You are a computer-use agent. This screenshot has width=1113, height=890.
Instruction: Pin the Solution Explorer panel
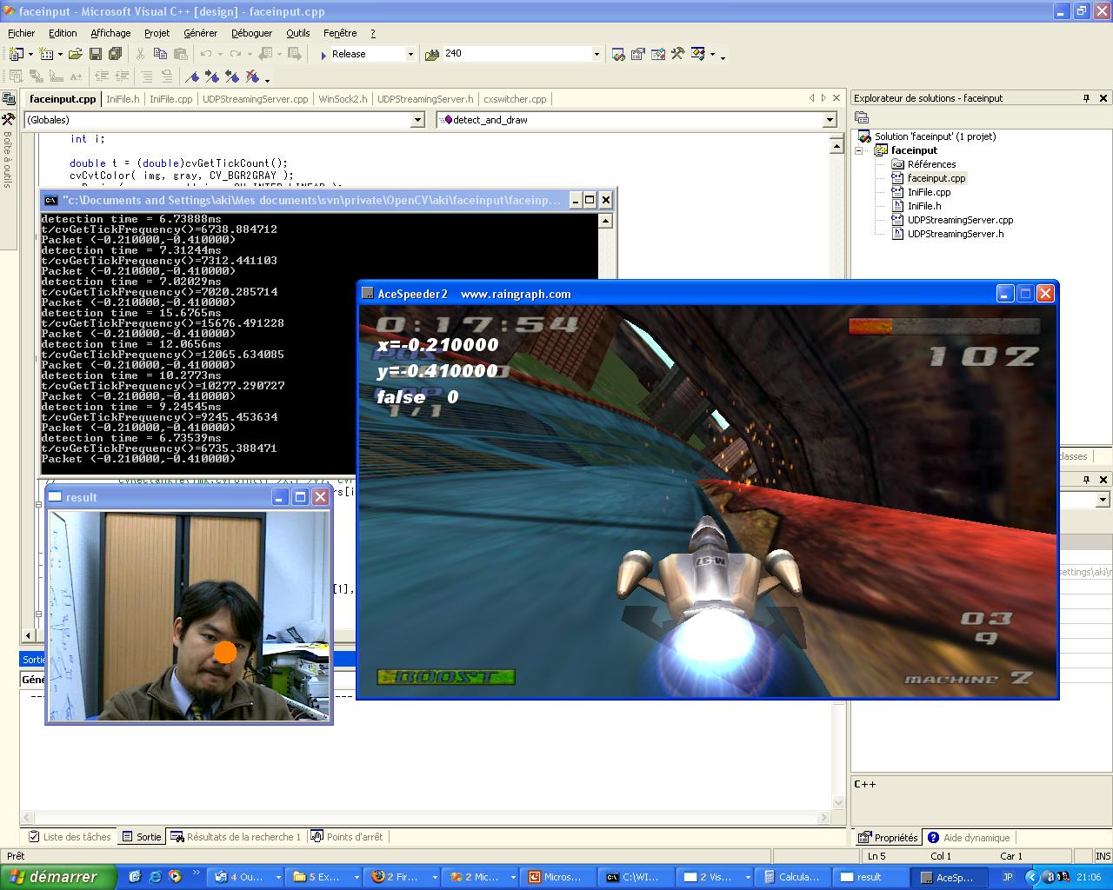(x=1086, y=98)
